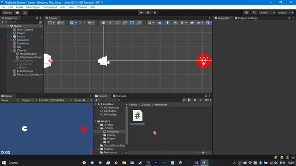296x166 pixels.
Task: Expand the Player object in Hierarchy
Action: pyautogui.click(x=11, y=33)
